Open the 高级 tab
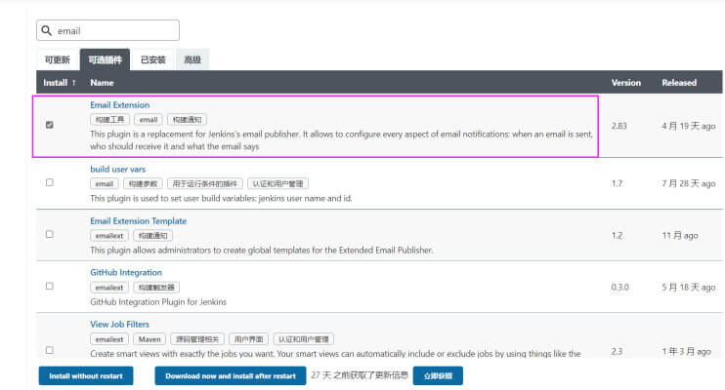Image resolution: width=725 pixels, height=390 pixels. 192,59
